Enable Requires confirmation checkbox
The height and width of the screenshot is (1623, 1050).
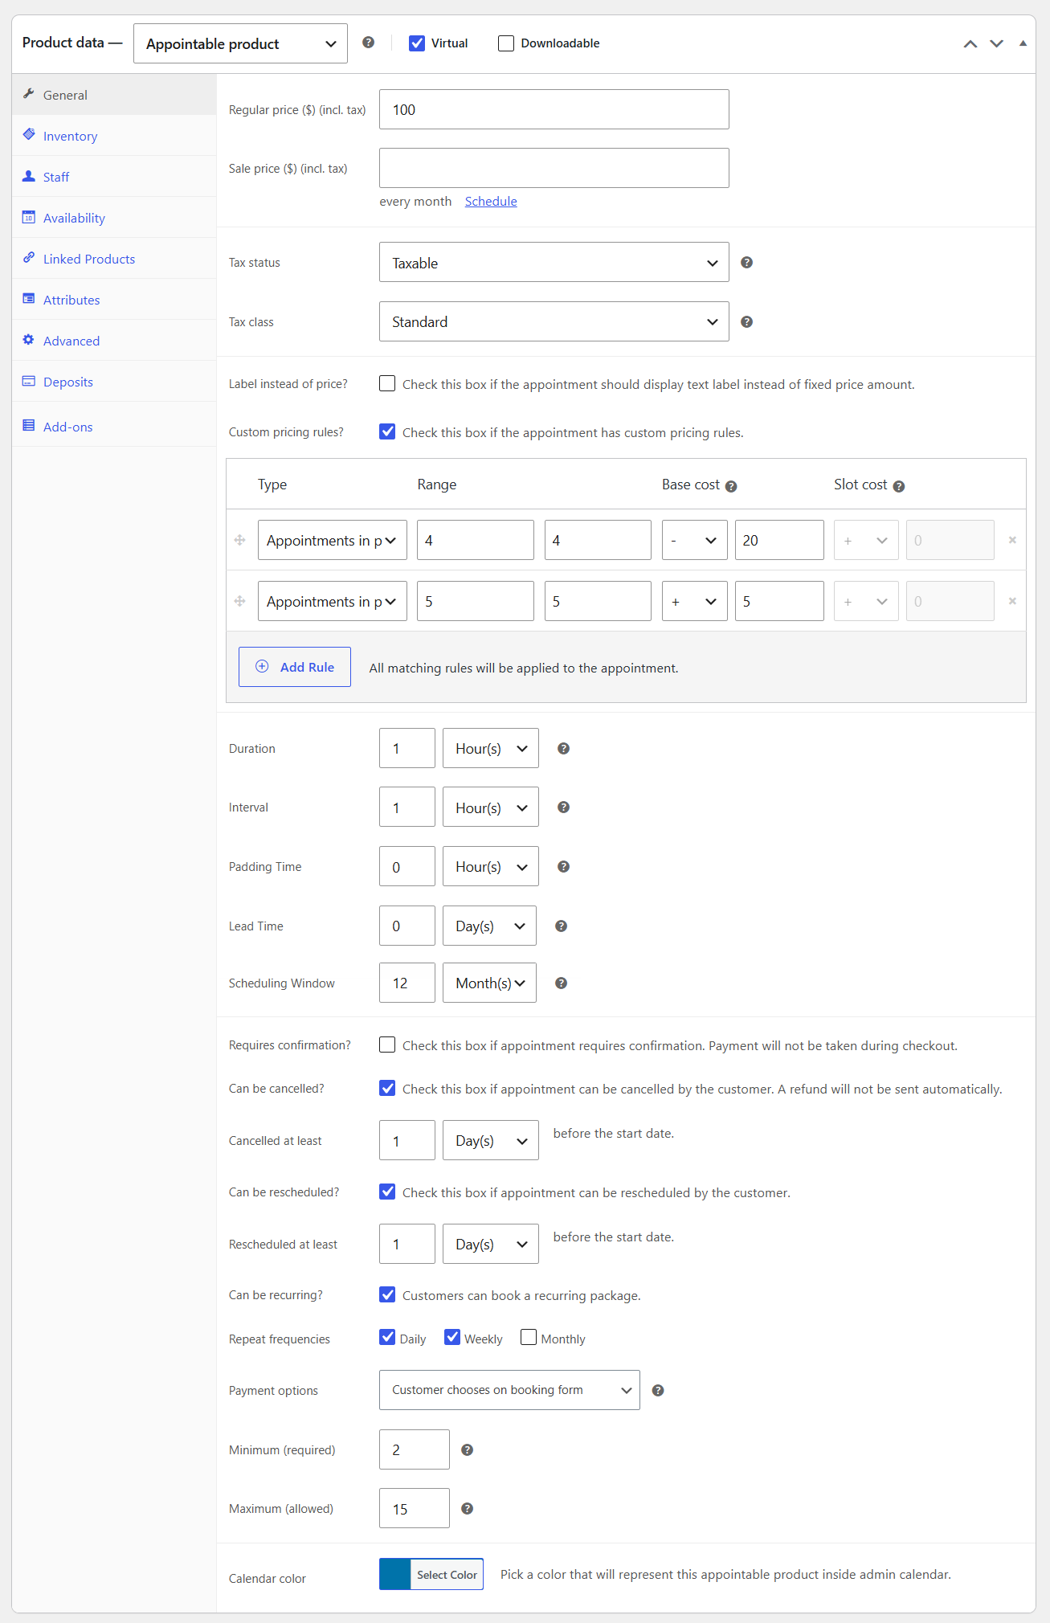387,1045
